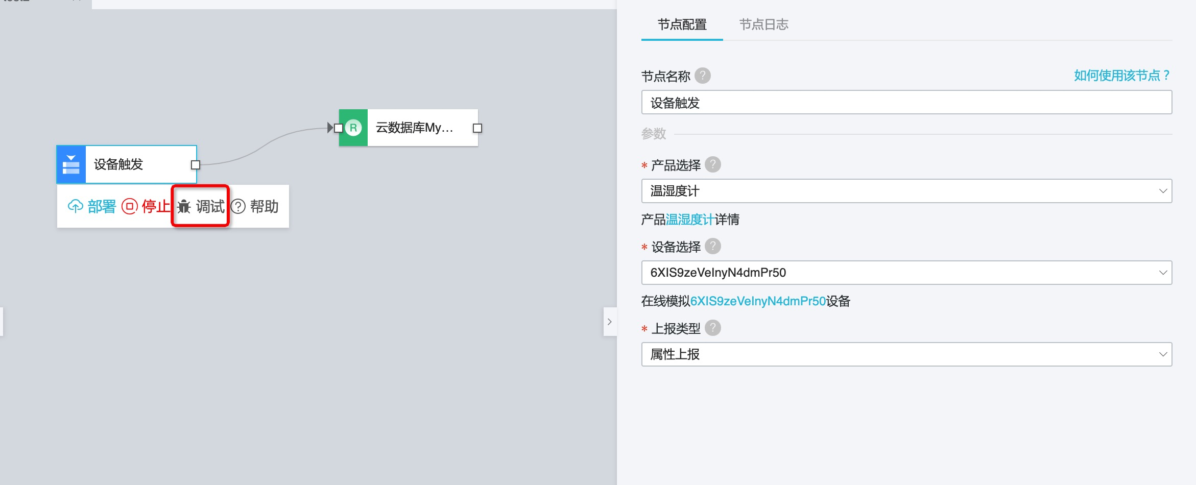Screen dimensions: 1196x485
Task: Click the help icon beside 设备选择
Action: (x=712, y=246)
